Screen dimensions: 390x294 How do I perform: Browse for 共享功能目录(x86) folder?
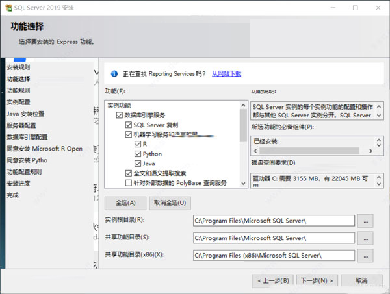coord(365,256)
